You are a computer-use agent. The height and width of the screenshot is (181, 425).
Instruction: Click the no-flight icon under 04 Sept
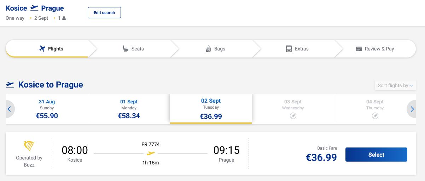point(375,116)
